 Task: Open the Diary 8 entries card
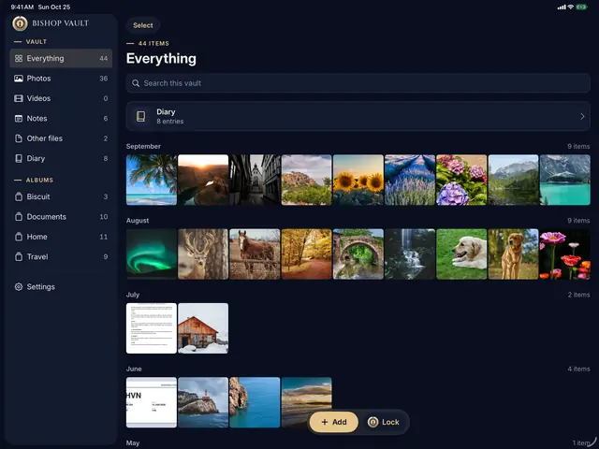[x=358, y=116]
